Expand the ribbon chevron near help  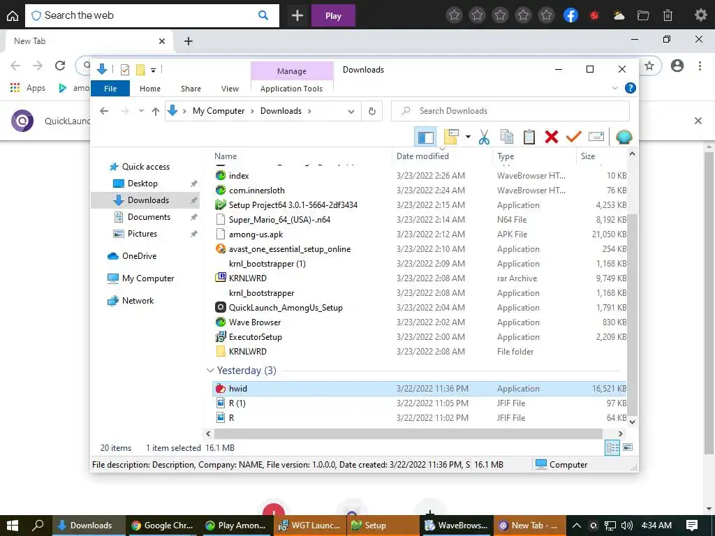tap(614, 88)
